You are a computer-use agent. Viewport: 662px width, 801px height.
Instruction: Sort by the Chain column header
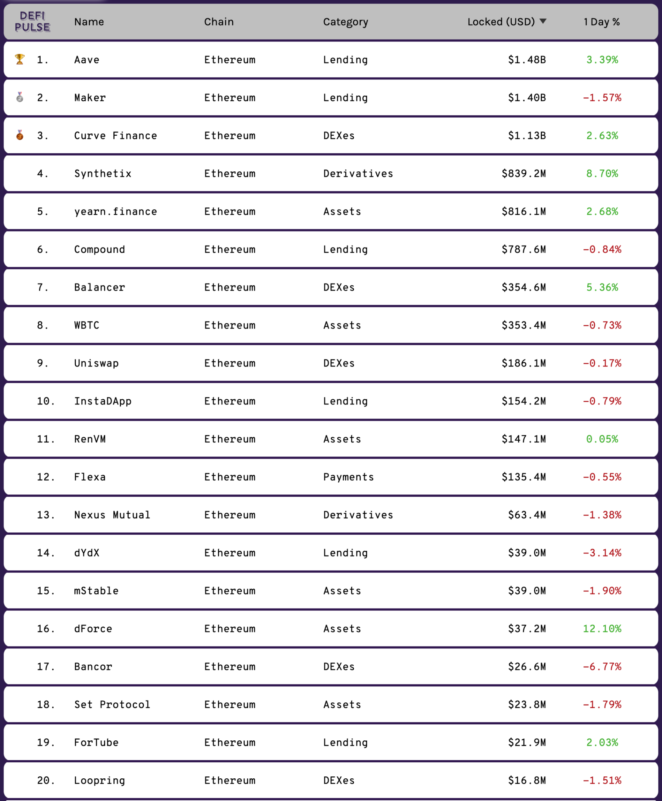pos(219,22)
